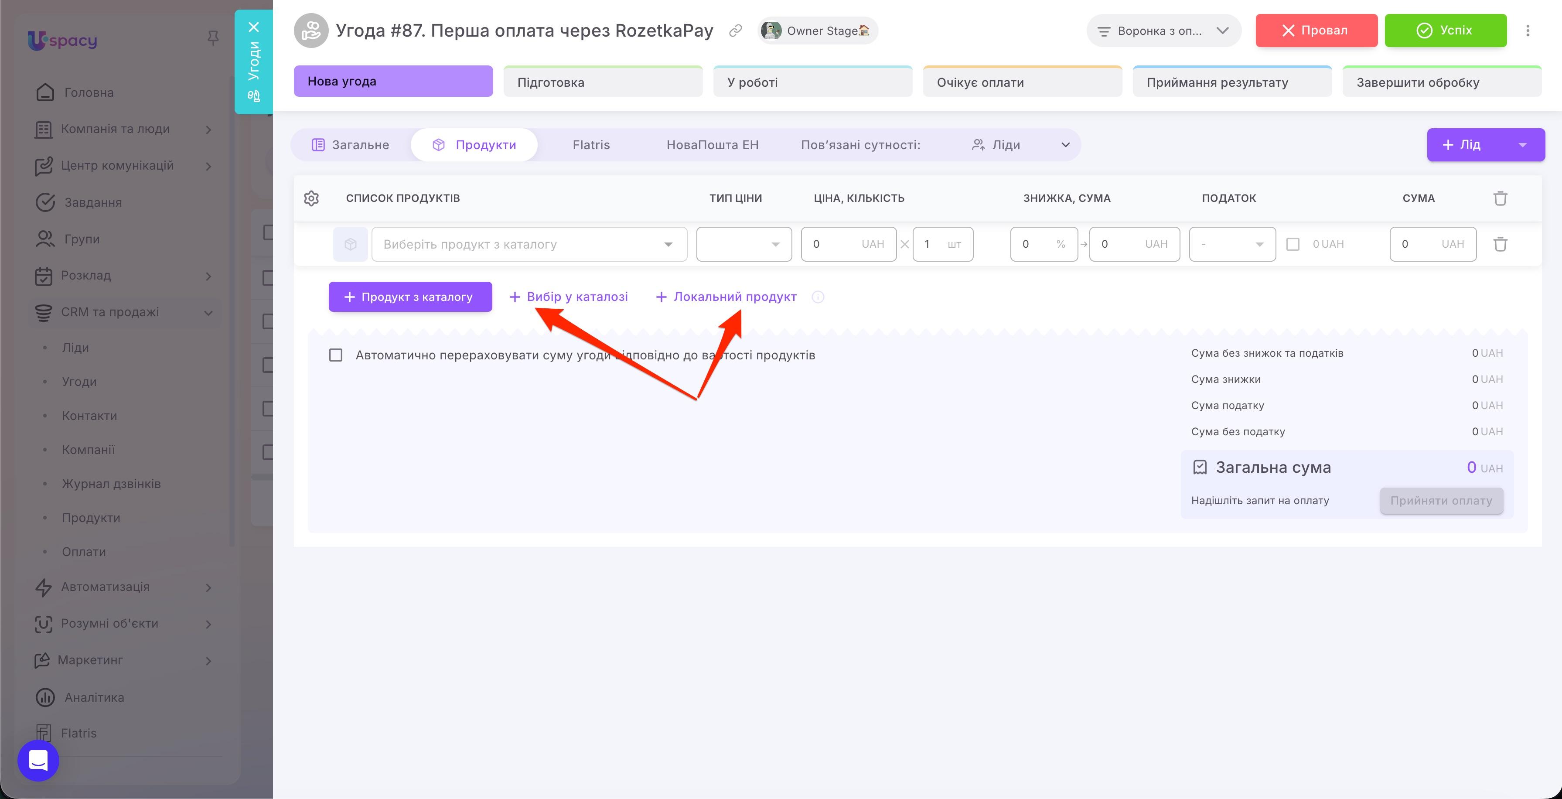Enable automatic deal sum recalculation checkbox

pyautogui.click(x=335, y=355)
